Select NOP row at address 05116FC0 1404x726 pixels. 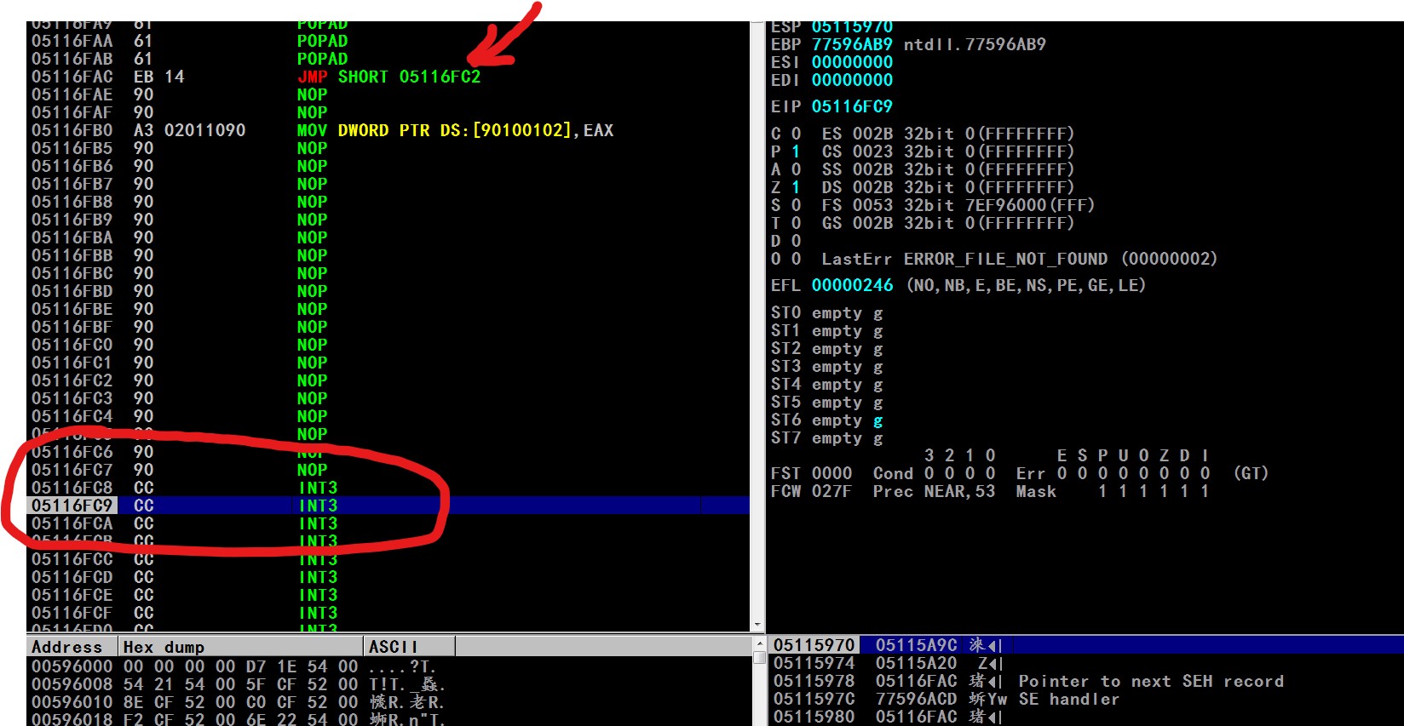click(388, 345)
